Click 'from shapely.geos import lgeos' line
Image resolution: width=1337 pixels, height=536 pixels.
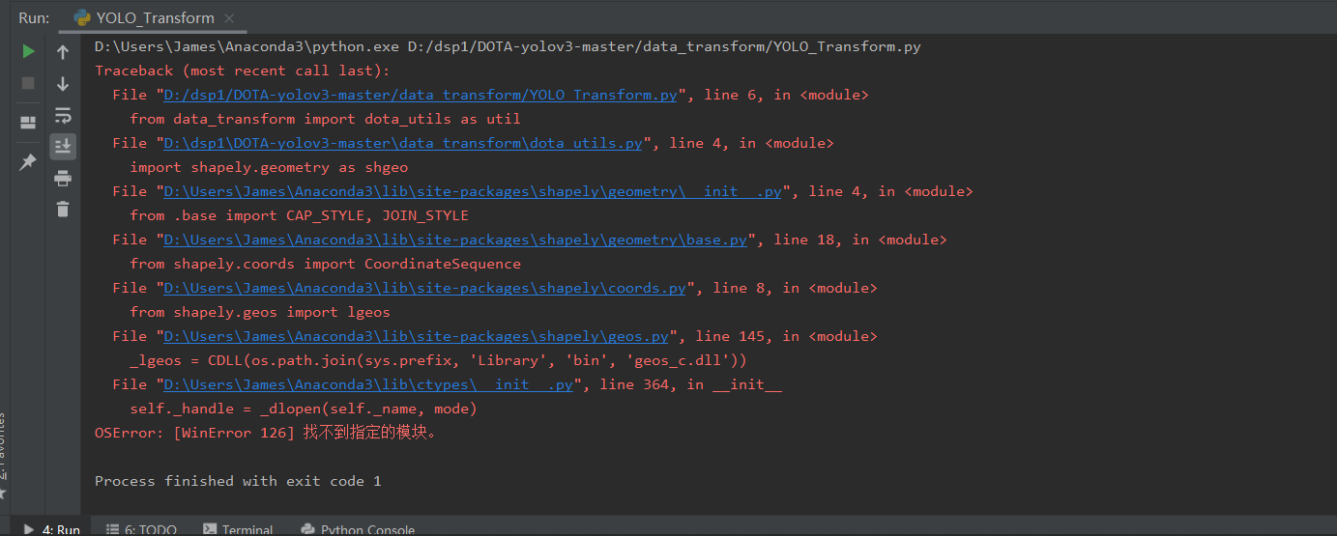(x=260, y=312)
